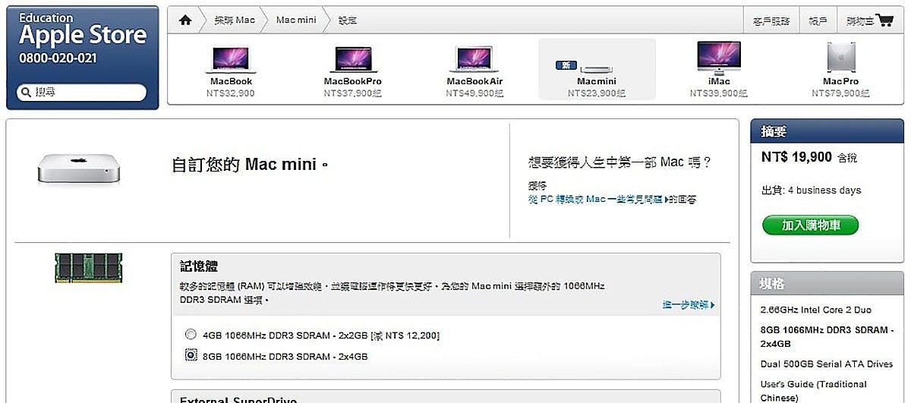The image size is (911, 403).
Task: Open the shopping cart icon
Action: pos(884,20)
